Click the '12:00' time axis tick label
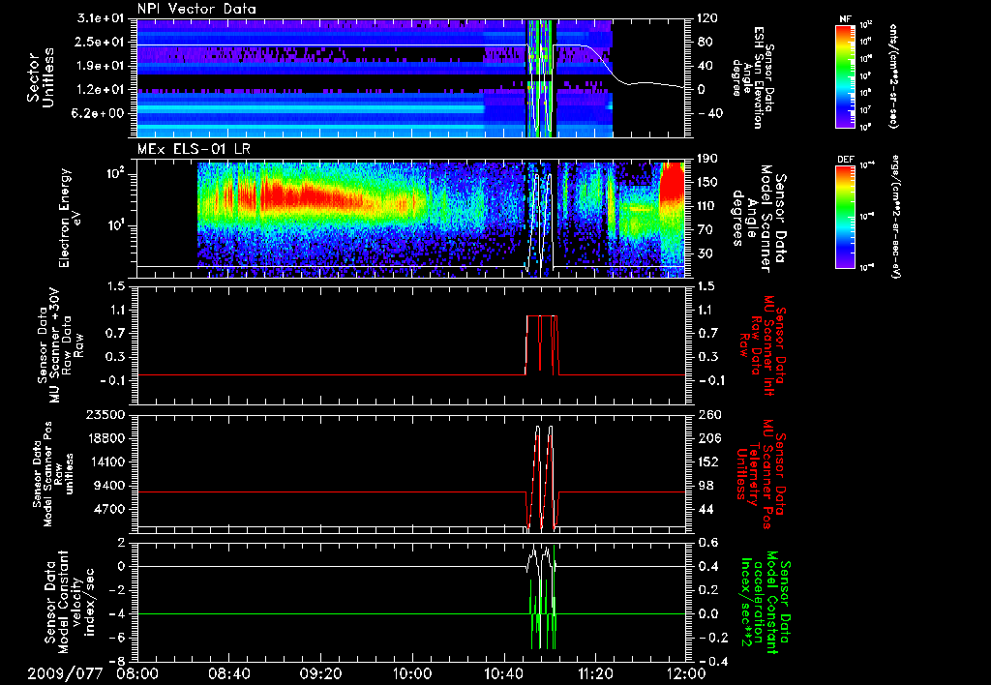This screenshot has width=991, height=685. pos(686,673)
